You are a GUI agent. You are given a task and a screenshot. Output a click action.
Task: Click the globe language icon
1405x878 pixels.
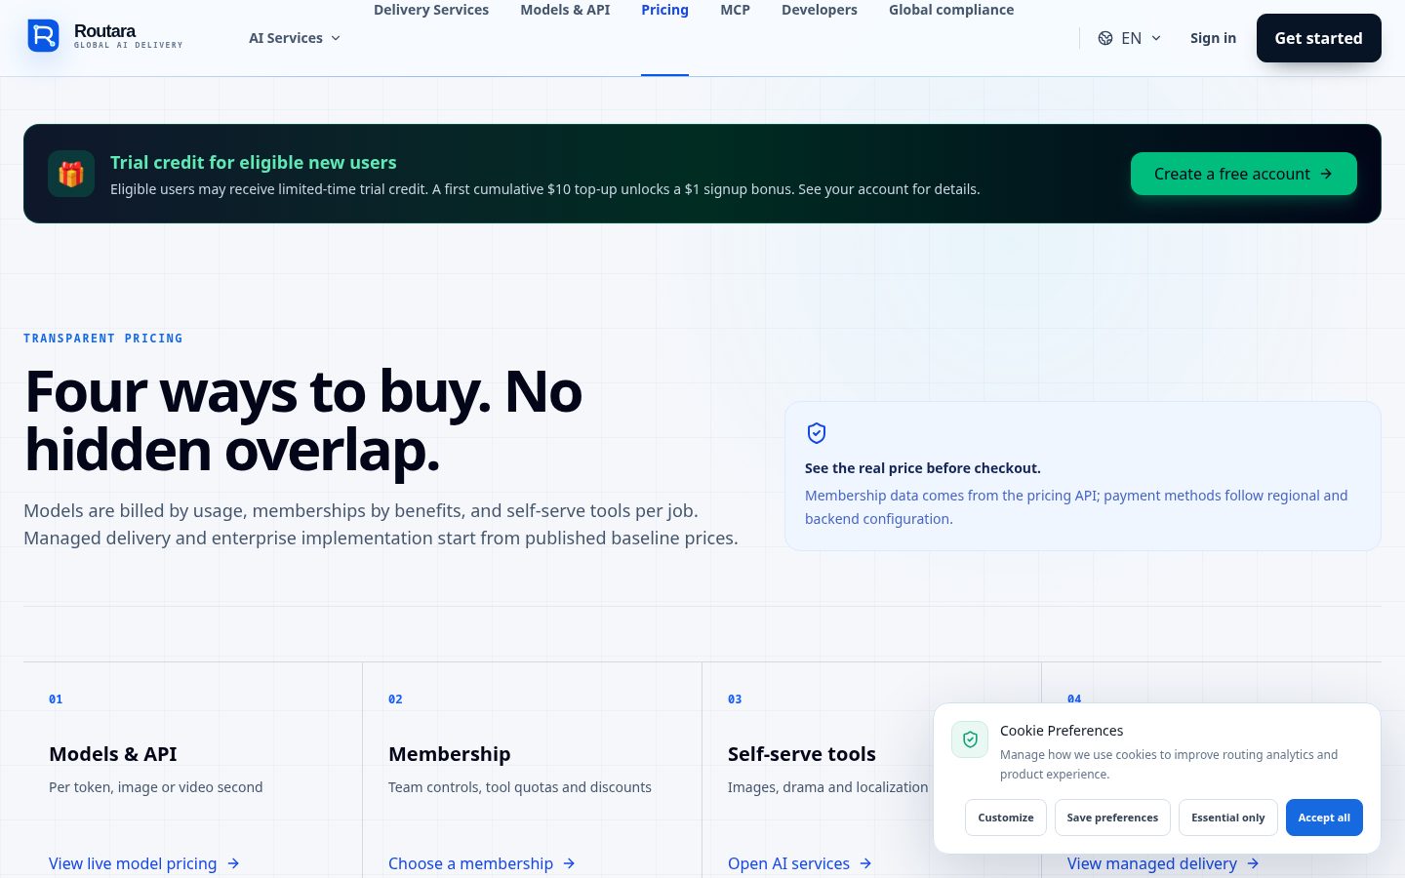click(x=1105, y=38)
